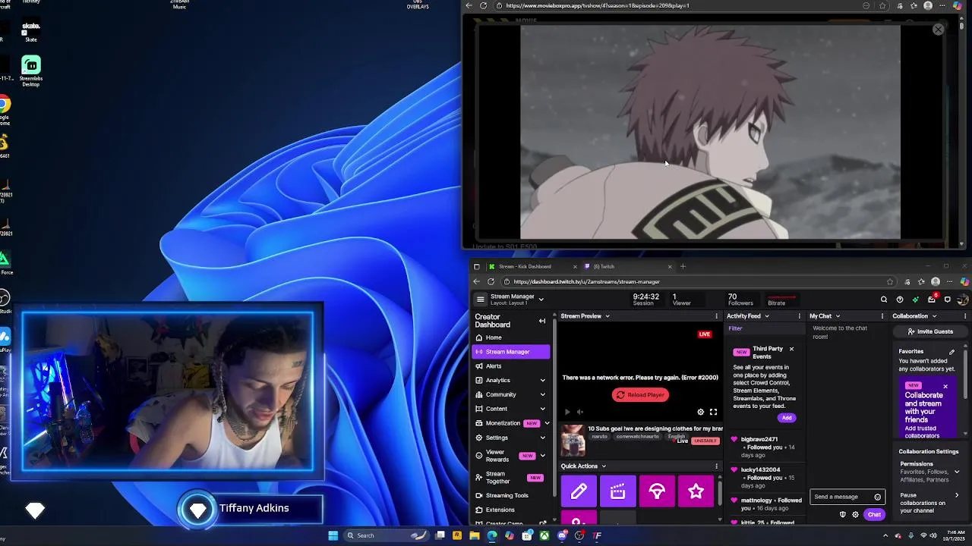972x546 pixels.
Task: Click the star quick action tile
Action: [x=696, y=491]
